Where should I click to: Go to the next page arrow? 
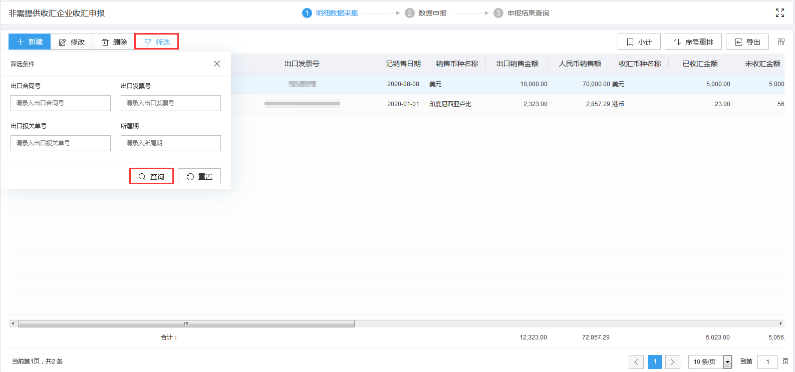673,361
